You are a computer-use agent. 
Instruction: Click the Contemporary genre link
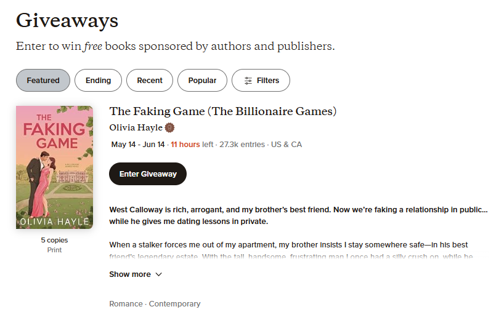[x=175, y=304]
